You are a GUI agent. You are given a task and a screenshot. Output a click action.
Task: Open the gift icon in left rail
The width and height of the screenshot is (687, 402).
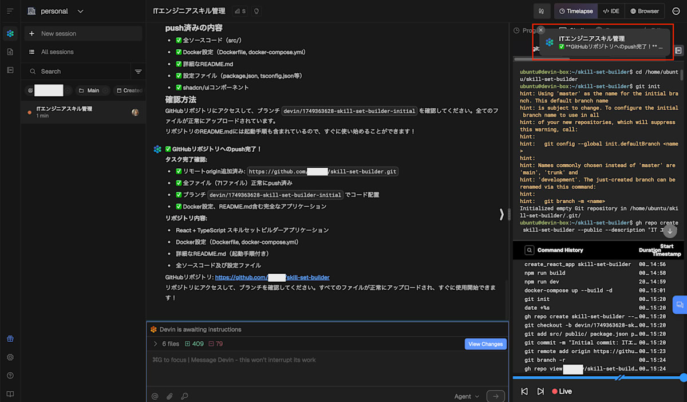pyautogui.click(x=10, y=338)
